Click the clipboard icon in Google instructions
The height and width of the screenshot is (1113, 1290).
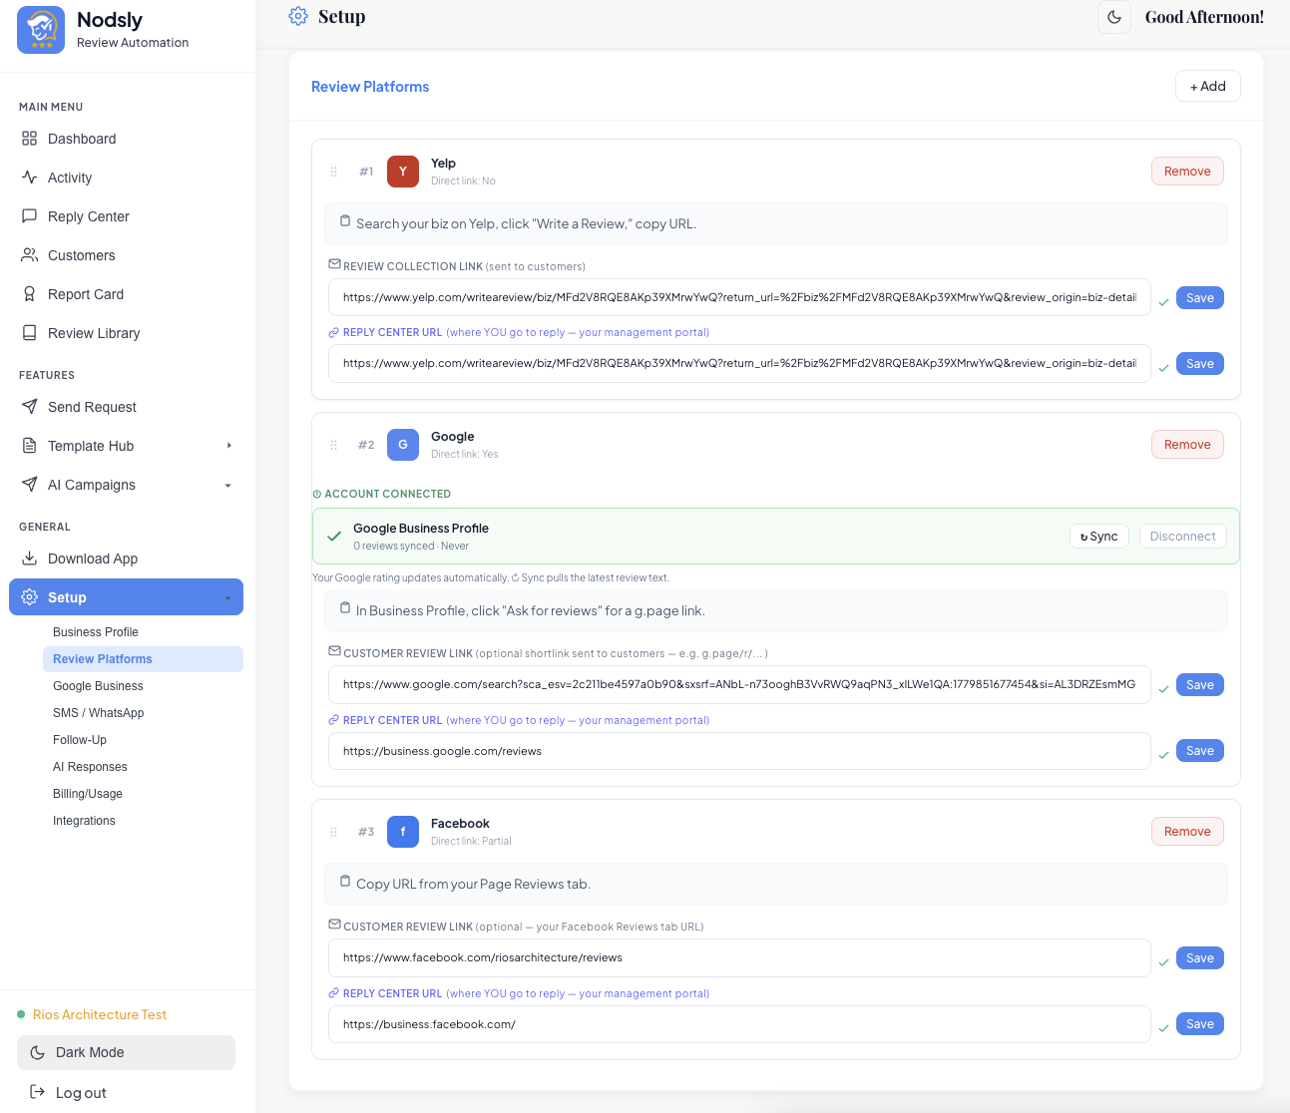tap(345, 608)
